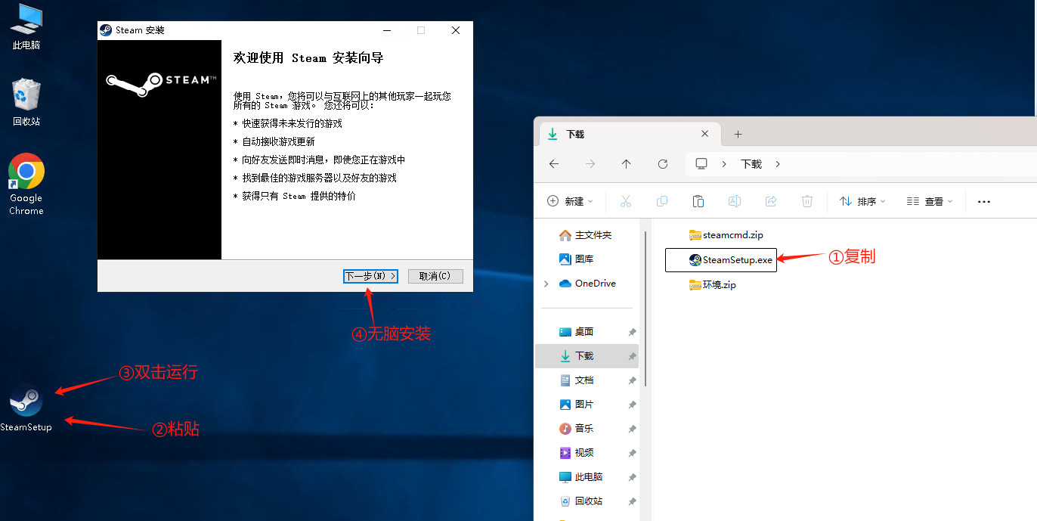
Task: Click the Cut toolbar icon
Action: pyautogui.click(x=625, y=201)
